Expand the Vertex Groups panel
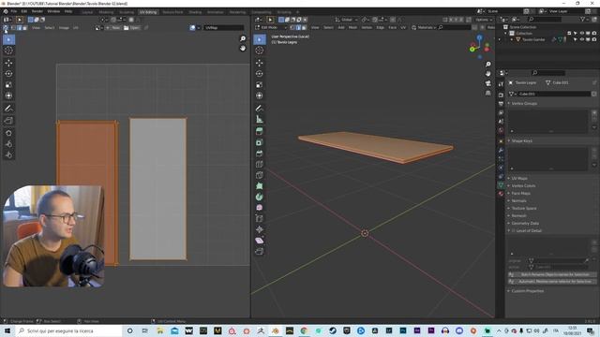The image size is (600, 337). coord(524,104)
